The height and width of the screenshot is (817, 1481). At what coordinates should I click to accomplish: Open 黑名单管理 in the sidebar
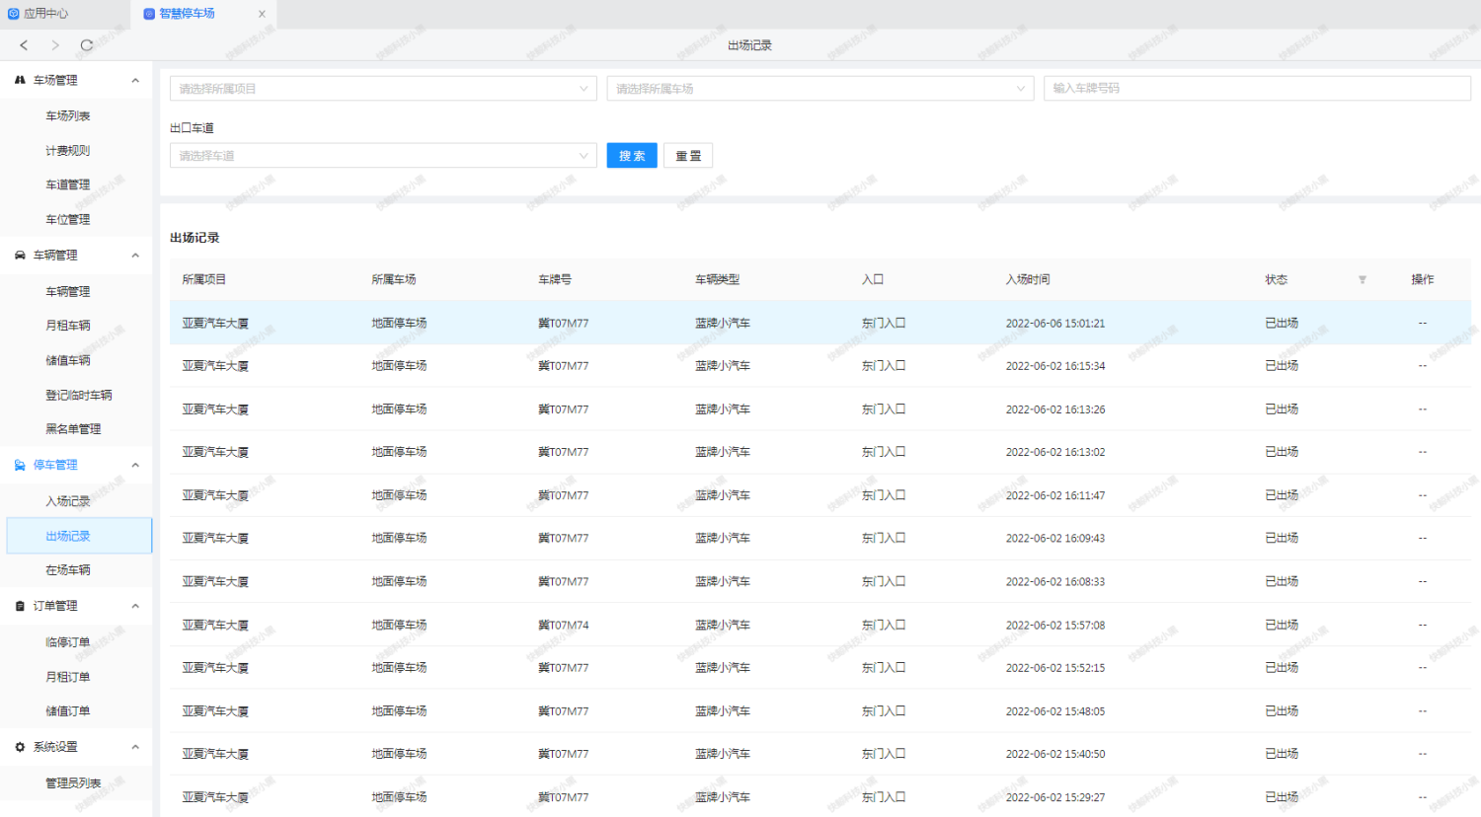pos(73,429)
